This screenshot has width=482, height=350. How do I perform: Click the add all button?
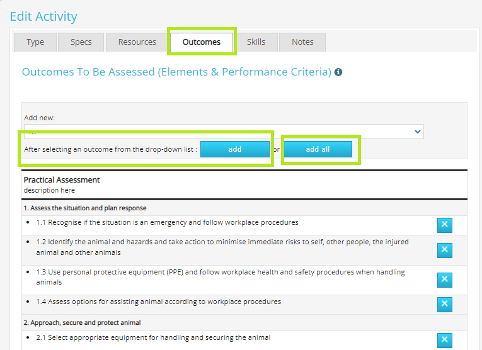[x=318, y=149]
